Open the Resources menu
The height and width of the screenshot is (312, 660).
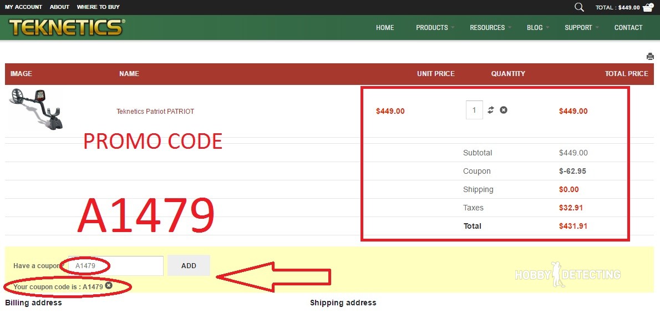point(488,27)
